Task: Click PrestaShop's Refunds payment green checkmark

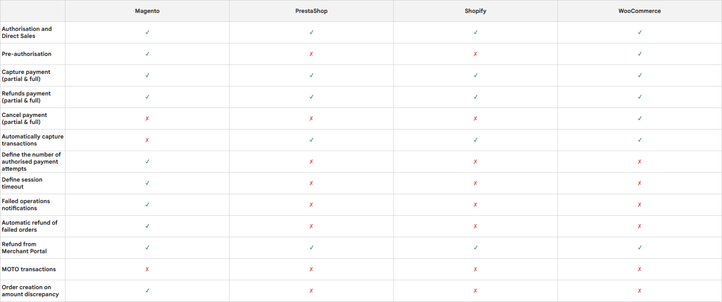Action: pyautogui.click(x=311, y=97)
